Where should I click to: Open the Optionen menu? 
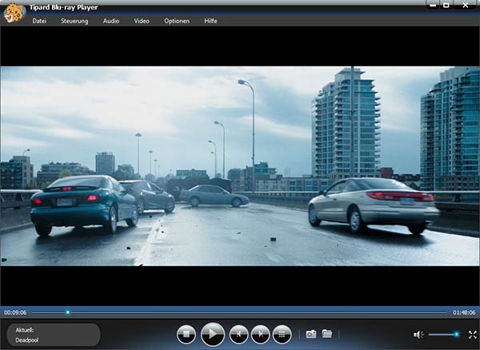(x=177, y=21)
